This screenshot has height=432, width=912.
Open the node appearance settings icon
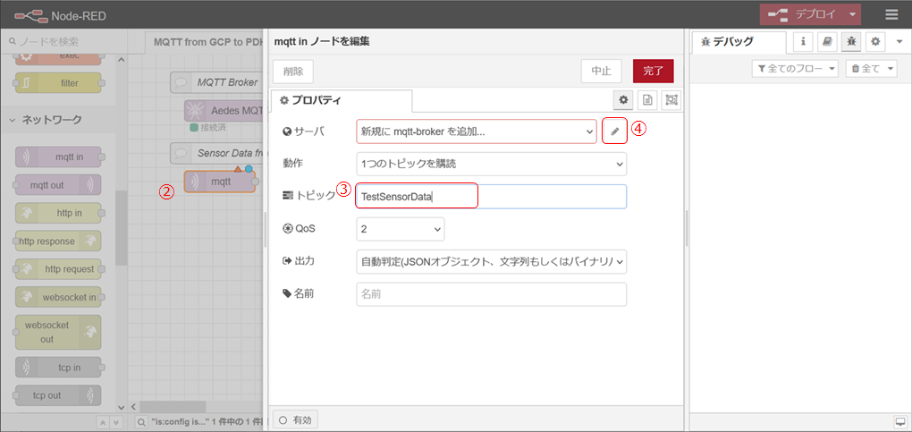tap(671, 100)
